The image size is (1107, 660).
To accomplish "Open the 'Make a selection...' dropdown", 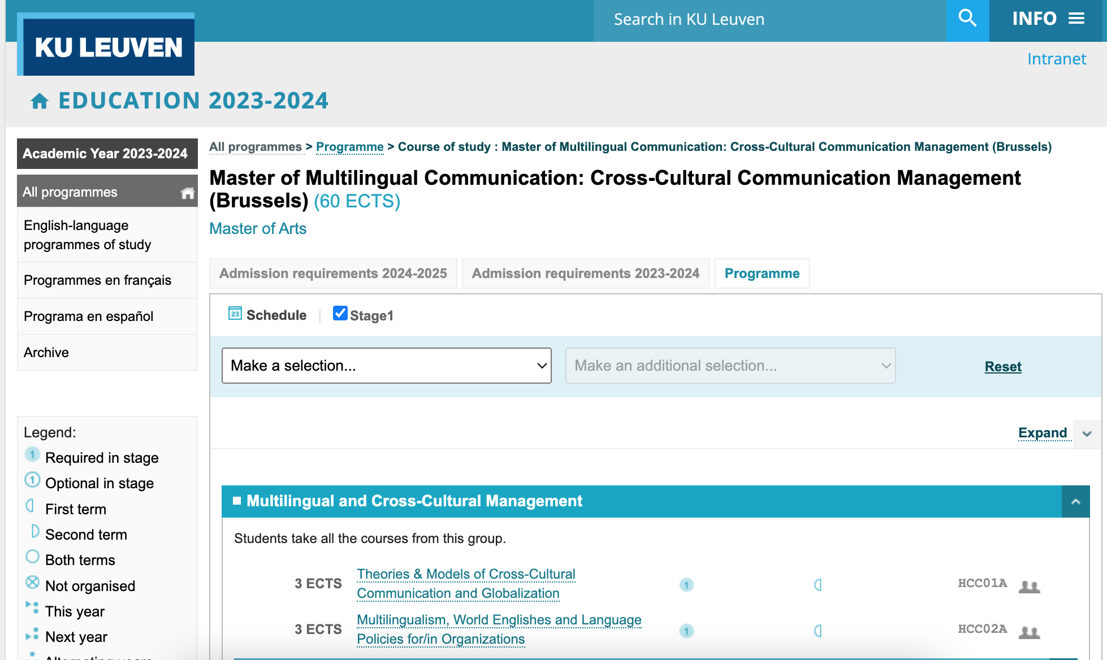I will 386,366.
